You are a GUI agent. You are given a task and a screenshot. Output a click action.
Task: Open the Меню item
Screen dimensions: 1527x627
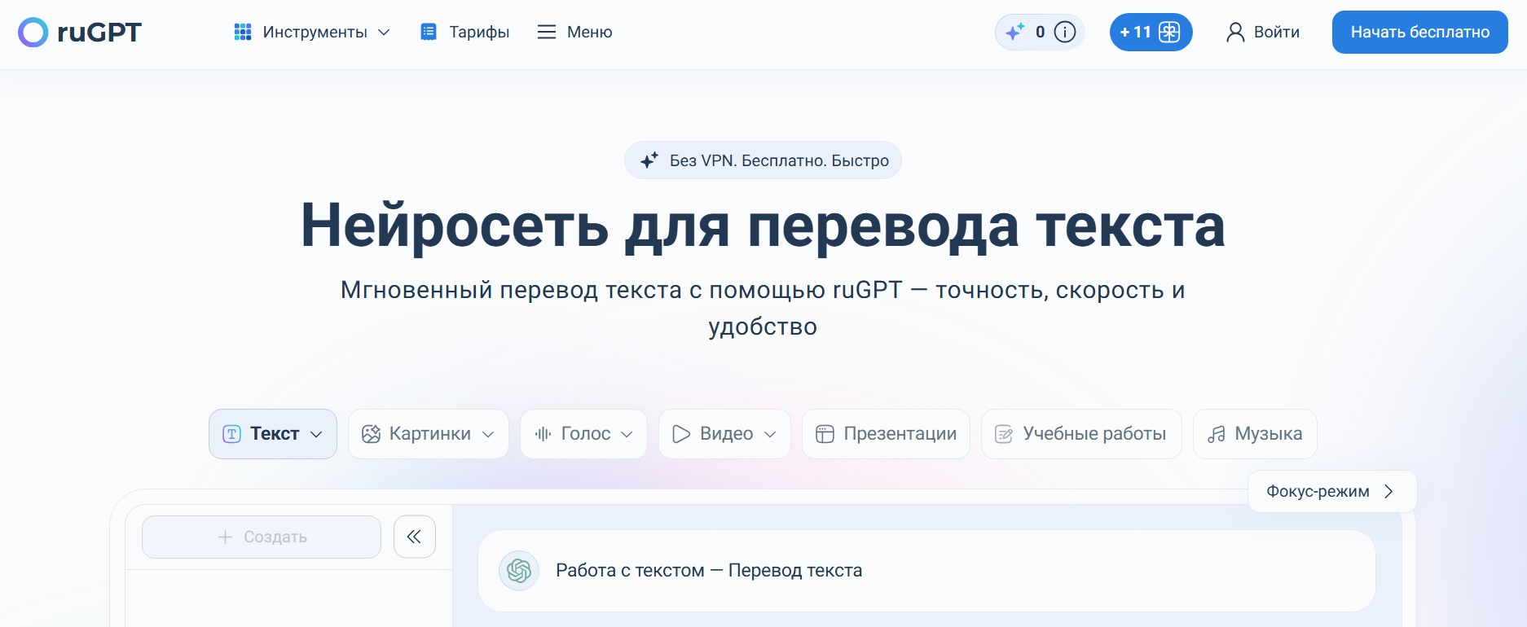[x=590, y=32]
